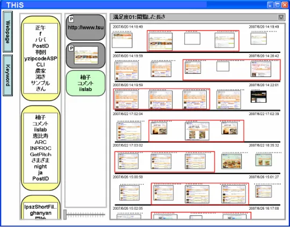Switch to the Webpage side tab

pos(8,32)
